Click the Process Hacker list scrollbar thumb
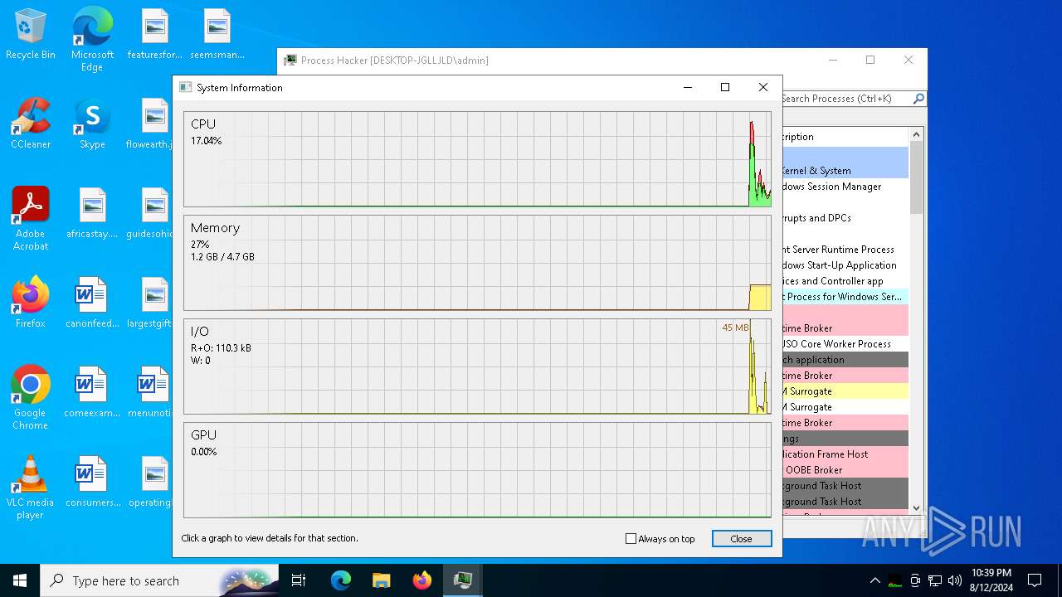1062x597 pixels. coord(917,177)
